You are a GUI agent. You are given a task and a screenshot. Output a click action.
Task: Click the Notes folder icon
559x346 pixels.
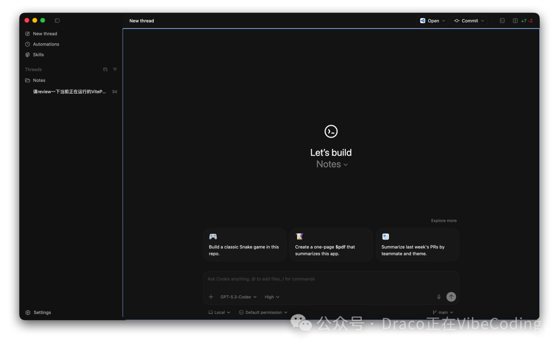[27, 80]
